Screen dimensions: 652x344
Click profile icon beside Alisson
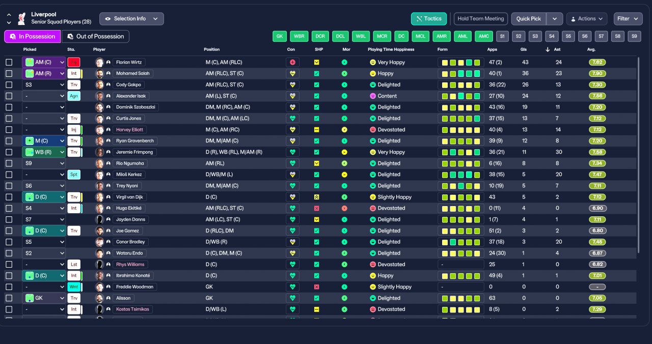[x=108, y=298]
